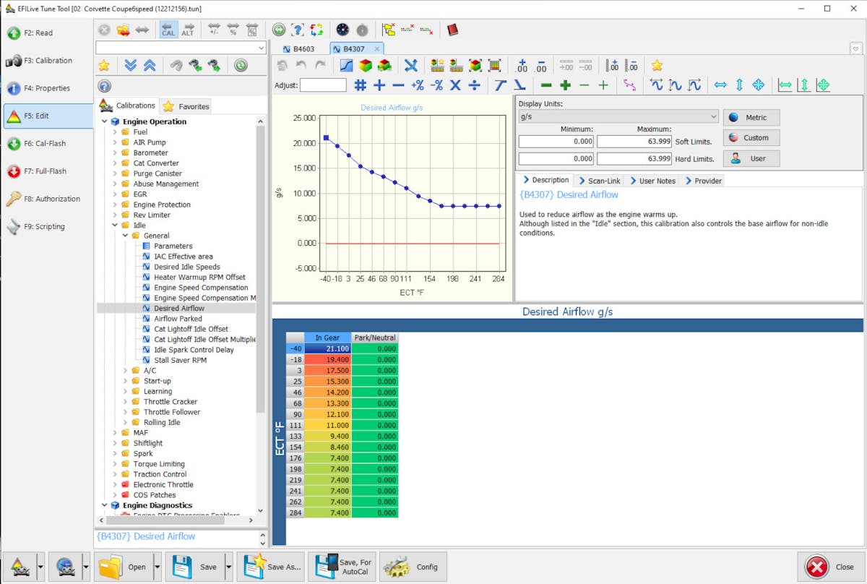
Task: Select the 2D line chart view icon
Action: click(347, 65)
